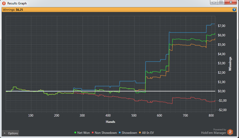
Task: Click the Powered by Hold'em Manager text
Action: click(x=213, y=132)
